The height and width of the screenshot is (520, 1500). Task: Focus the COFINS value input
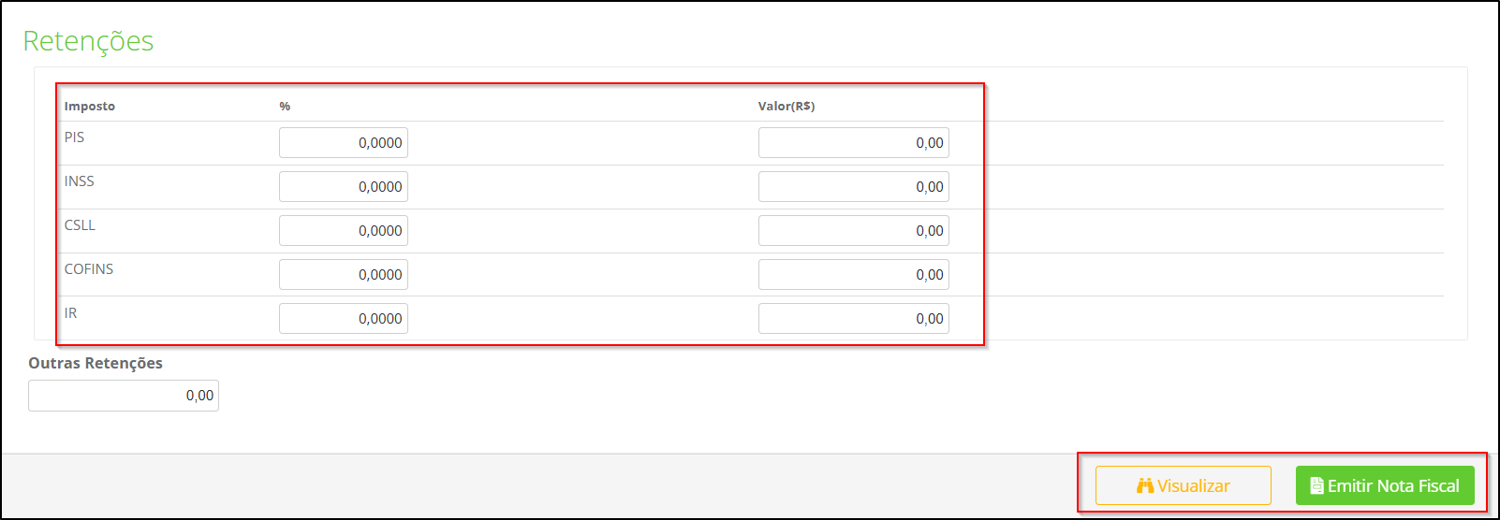click(853, 275)
